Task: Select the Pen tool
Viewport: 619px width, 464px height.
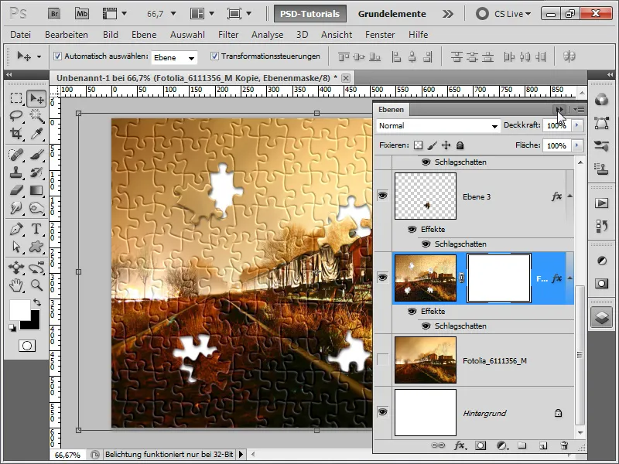Action: pyautogui.click(x=16, y=229)
